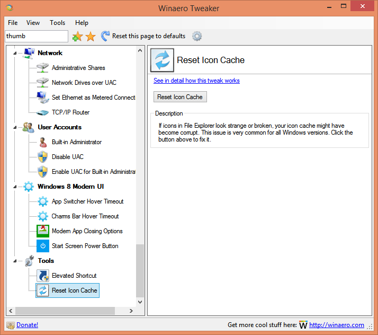The width and height of the screenshot is (378, 335).
Task: Click the tree vertical scrollbar up arrow
Action: 140,51
